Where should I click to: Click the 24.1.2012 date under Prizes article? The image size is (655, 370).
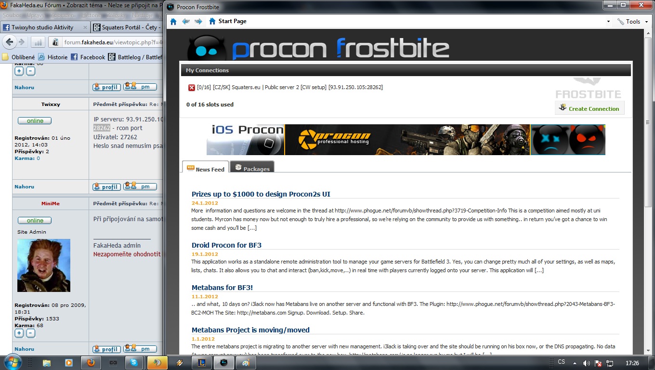205,203
